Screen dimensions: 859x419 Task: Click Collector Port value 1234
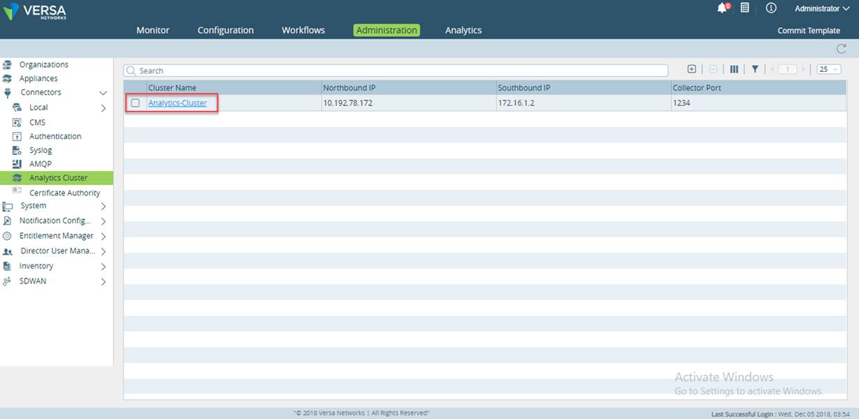click(681, 103)
